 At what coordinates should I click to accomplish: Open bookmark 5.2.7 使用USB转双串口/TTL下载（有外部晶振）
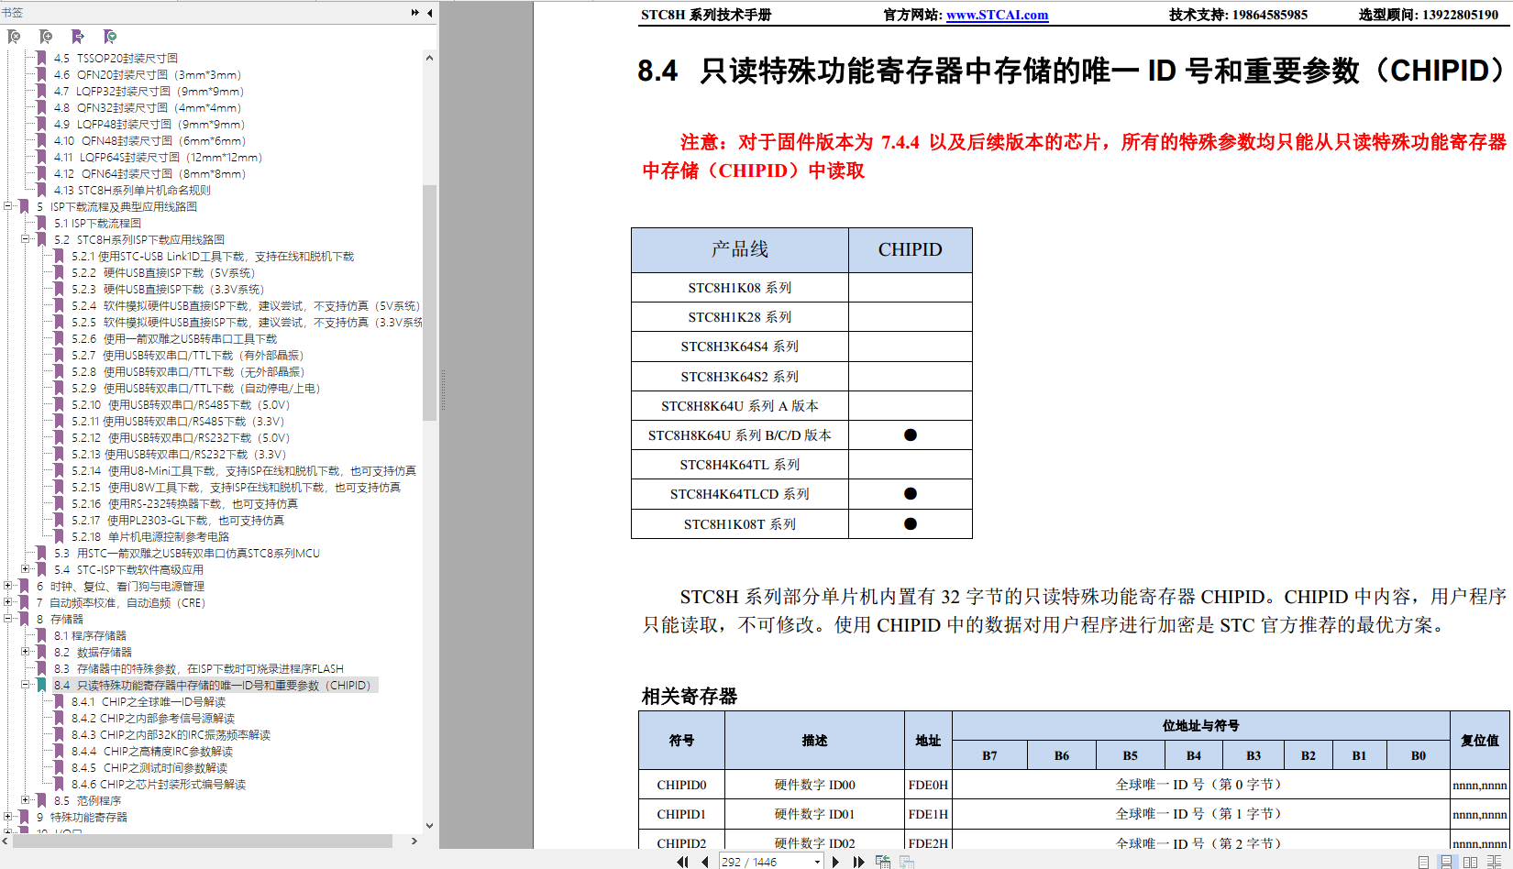[188, 356]
